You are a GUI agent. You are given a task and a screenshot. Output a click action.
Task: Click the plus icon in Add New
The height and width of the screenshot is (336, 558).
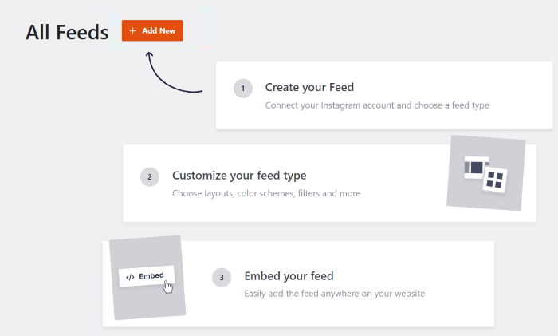pyautogui.click(x=132, y=30)
